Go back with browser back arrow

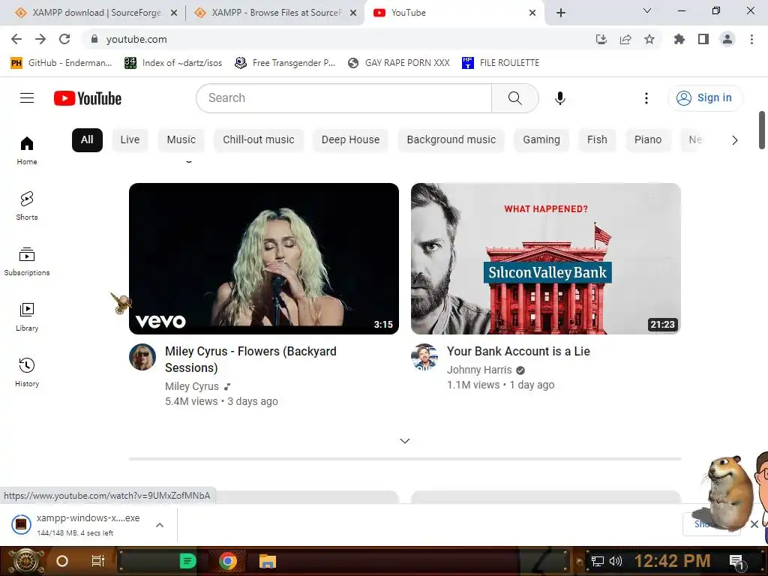(x=16, y=39)
